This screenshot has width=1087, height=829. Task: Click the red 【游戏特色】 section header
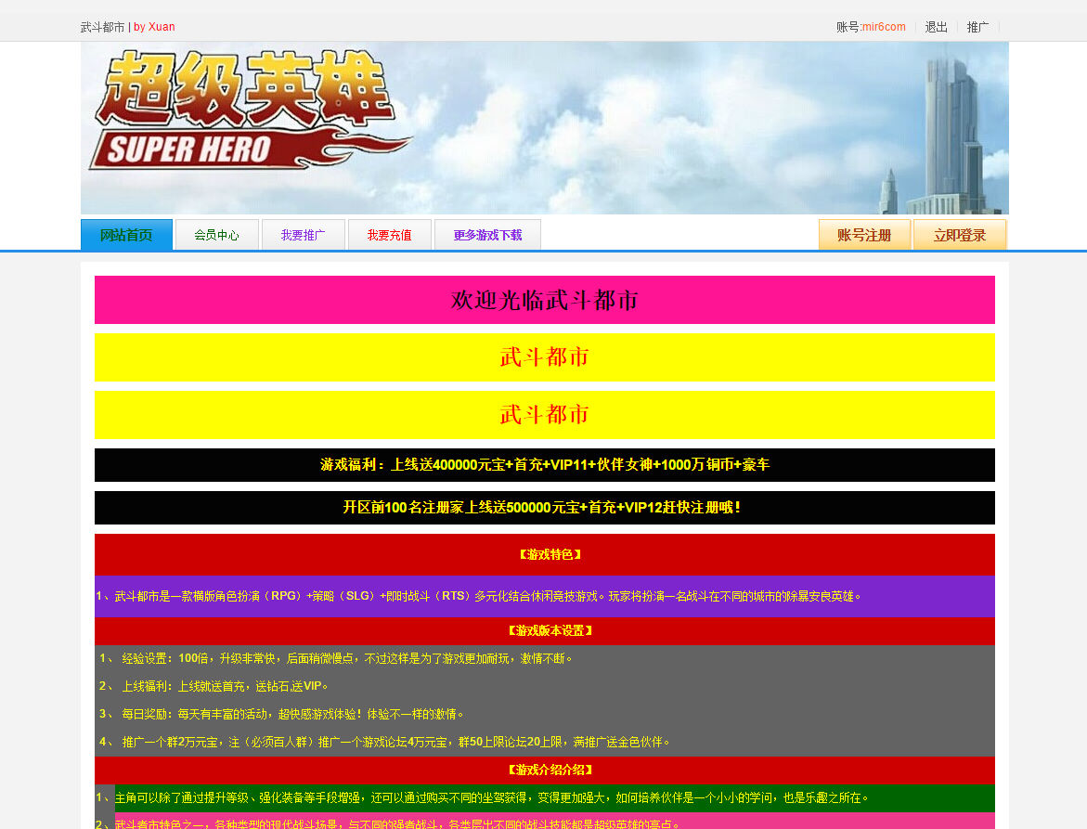[x=550, y=555]
